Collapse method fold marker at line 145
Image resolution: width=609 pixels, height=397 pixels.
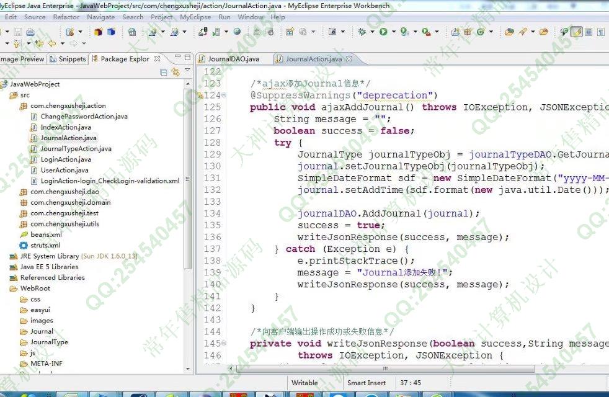(x=224, y=343)
